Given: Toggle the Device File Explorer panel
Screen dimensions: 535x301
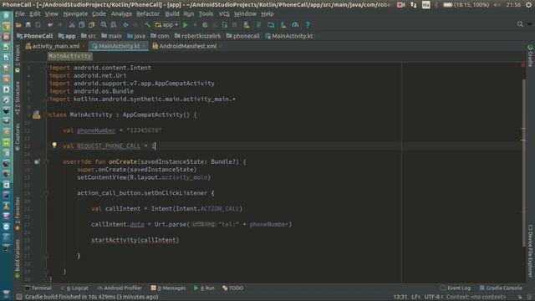Looking at the screenshot, I should (x=530, y=251).
